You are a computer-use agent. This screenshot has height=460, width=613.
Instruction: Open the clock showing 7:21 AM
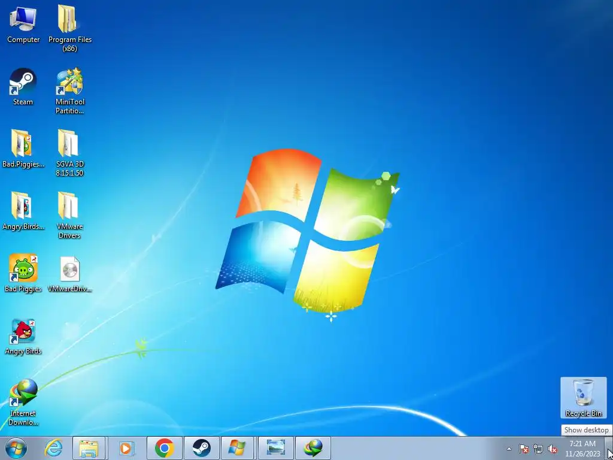tap(582, 448)
